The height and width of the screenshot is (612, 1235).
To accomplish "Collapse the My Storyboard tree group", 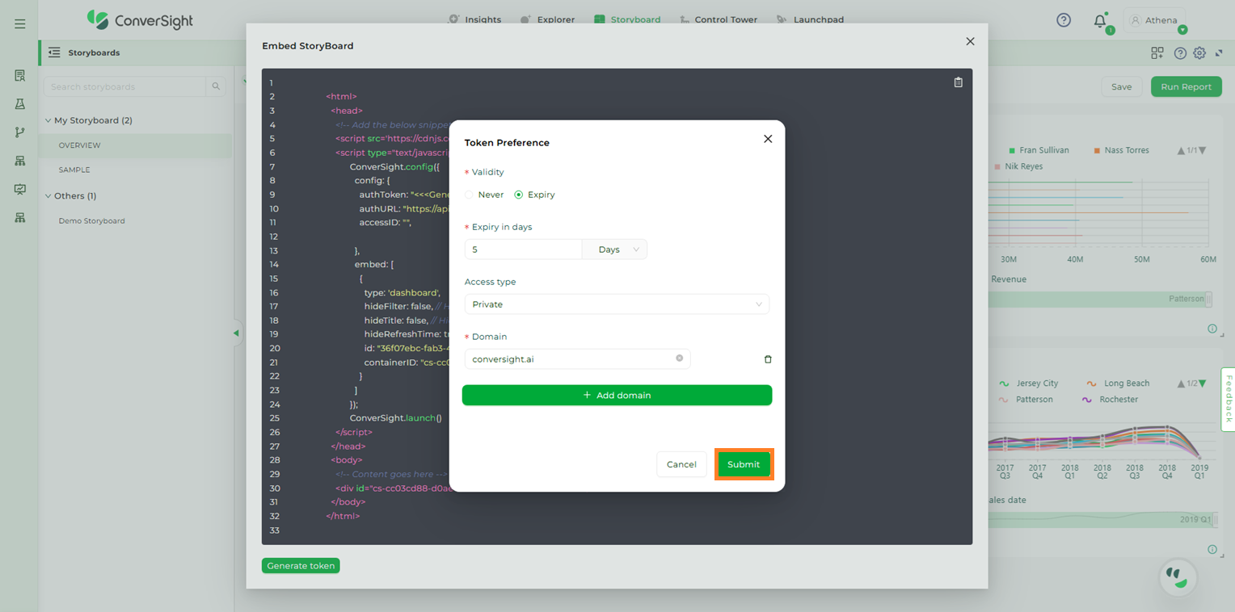I will (48, 120).
